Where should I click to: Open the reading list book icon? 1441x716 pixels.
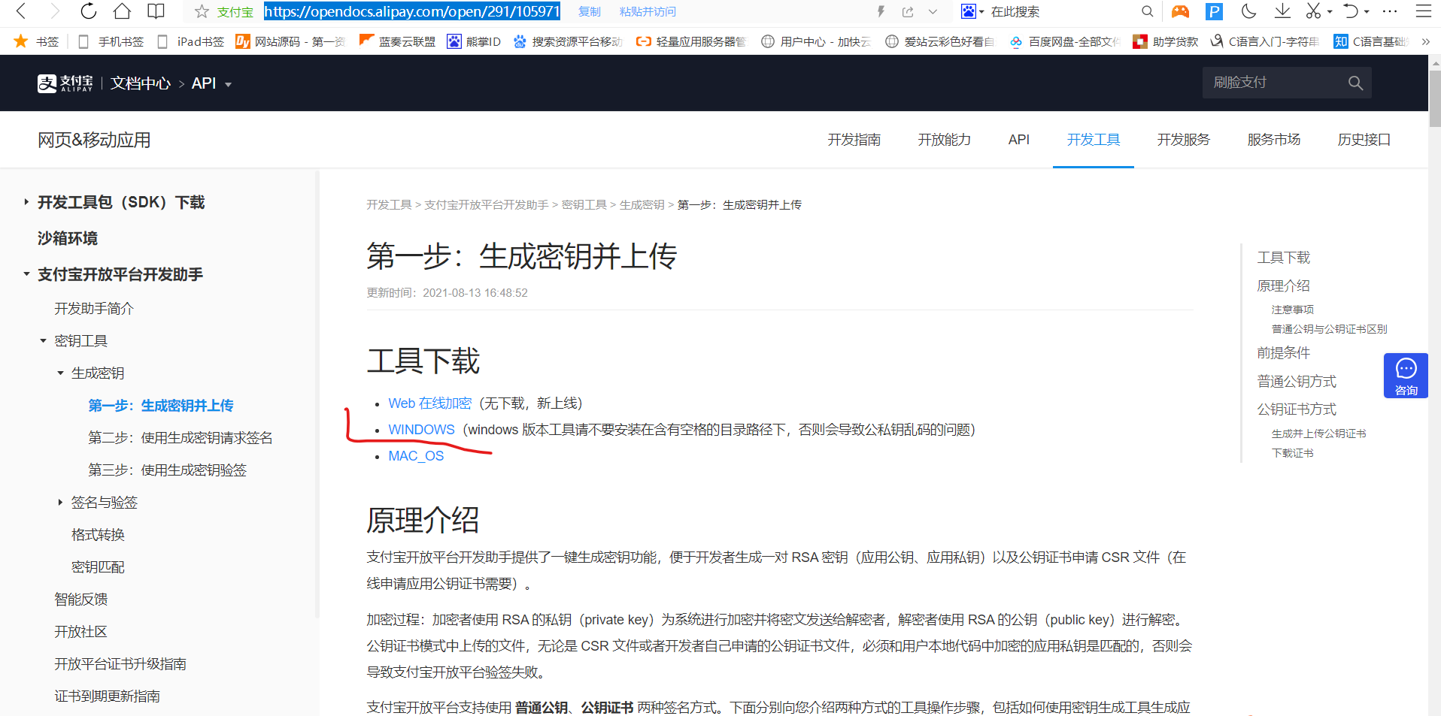coord(155,11)
